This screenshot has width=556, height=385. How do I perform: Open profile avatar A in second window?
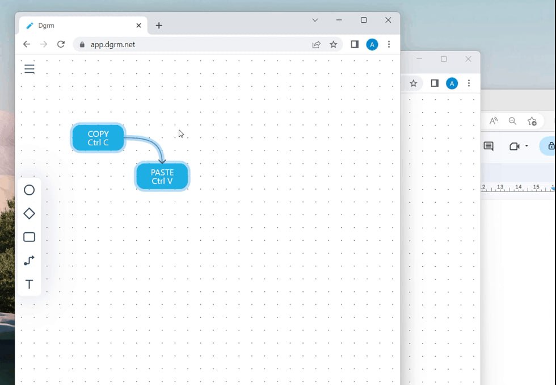(x=452, y=83)
